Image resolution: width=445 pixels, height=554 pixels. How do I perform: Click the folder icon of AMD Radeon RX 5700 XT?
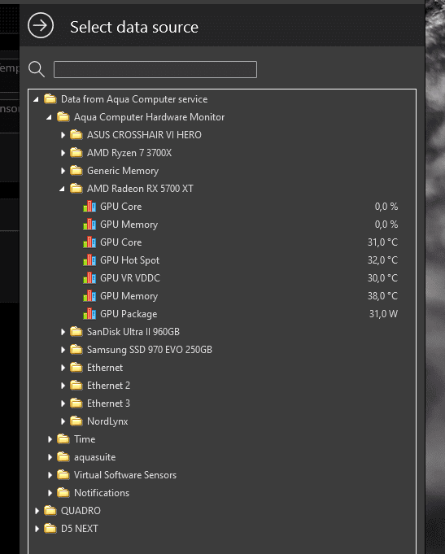pyautogui.click(x=76, y=188)
